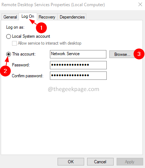Viewport: 145px width, 168px height.
Task: Click the red step 2 marker
Action: tap(5, 71)
